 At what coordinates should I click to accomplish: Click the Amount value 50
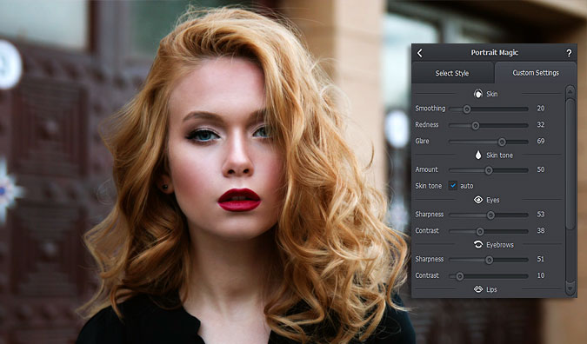(541, 169)
